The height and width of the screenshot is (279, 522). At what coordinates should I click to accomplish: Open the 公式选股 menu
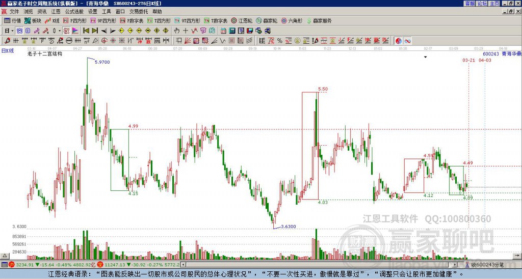click(74, 12)
